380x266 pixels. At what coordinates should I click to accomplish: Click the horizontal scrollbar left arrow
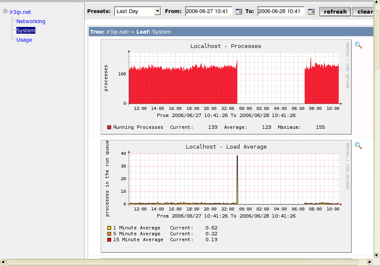3,262
